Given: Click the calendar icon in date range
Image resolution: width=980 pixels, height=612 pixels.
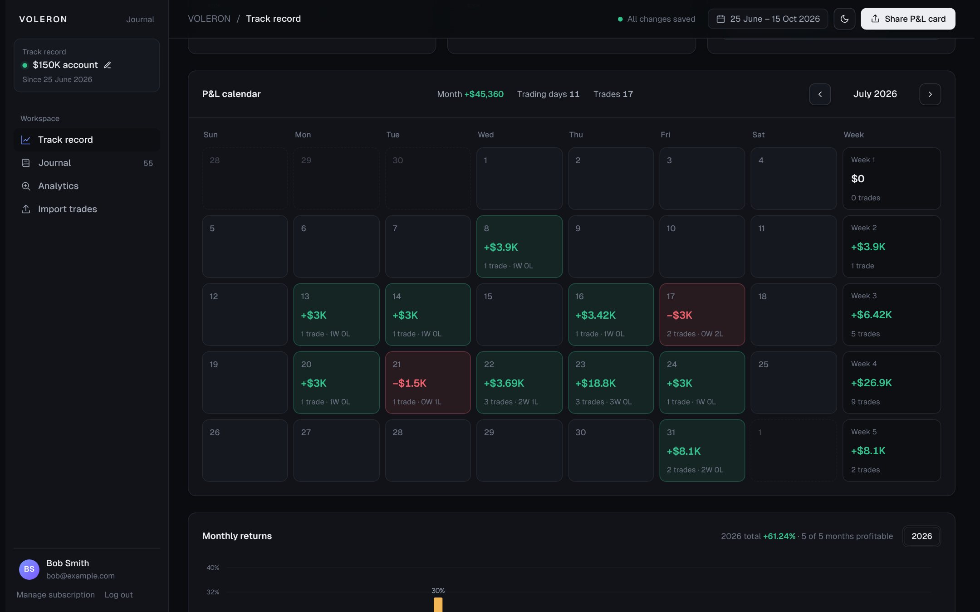Looking at the screenshot, I should point(720,19).
